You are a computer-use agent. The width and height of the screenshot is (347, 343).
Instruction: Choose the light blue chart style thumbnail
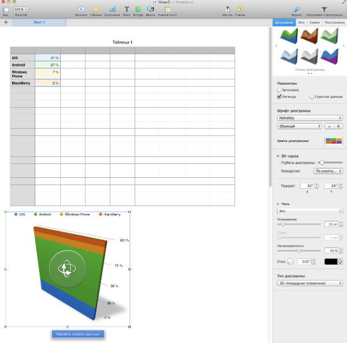pyautogui.click(x=289, y=57)
